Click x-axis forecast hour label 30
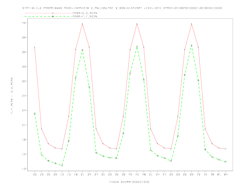Viewport: 246px width, 190px height. click(x=103, y=174)
